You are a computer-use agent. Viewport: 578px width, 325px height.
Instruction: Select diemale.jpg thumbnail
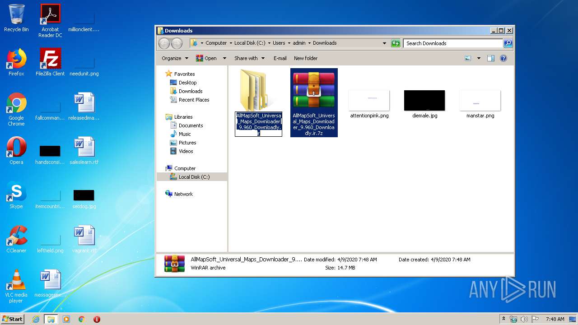[424, 104]
